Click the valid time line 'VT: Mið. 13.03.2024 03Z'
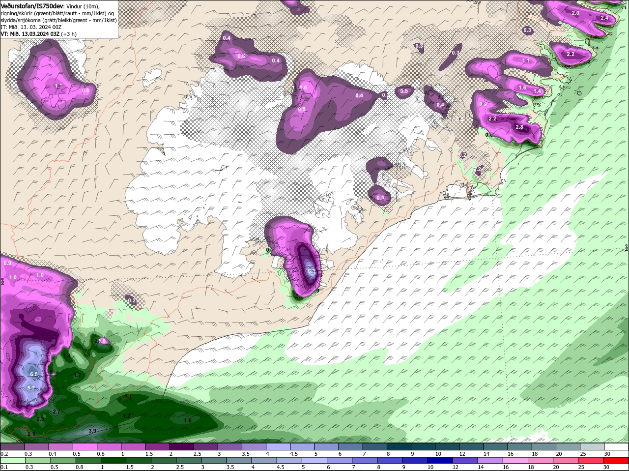Viewport: 629px width, 471px height. point(29,34)
